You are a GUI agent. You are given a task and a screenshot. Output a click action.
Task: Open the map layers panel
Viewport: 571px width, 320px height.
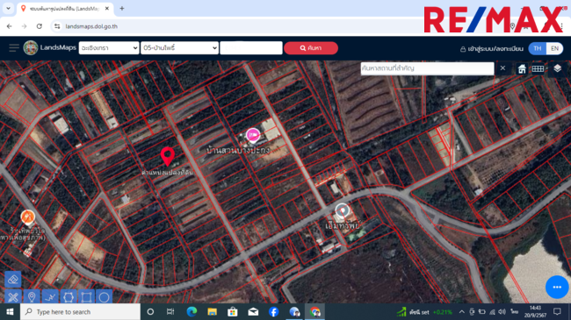pyautogui.click(x=557, y=68)
